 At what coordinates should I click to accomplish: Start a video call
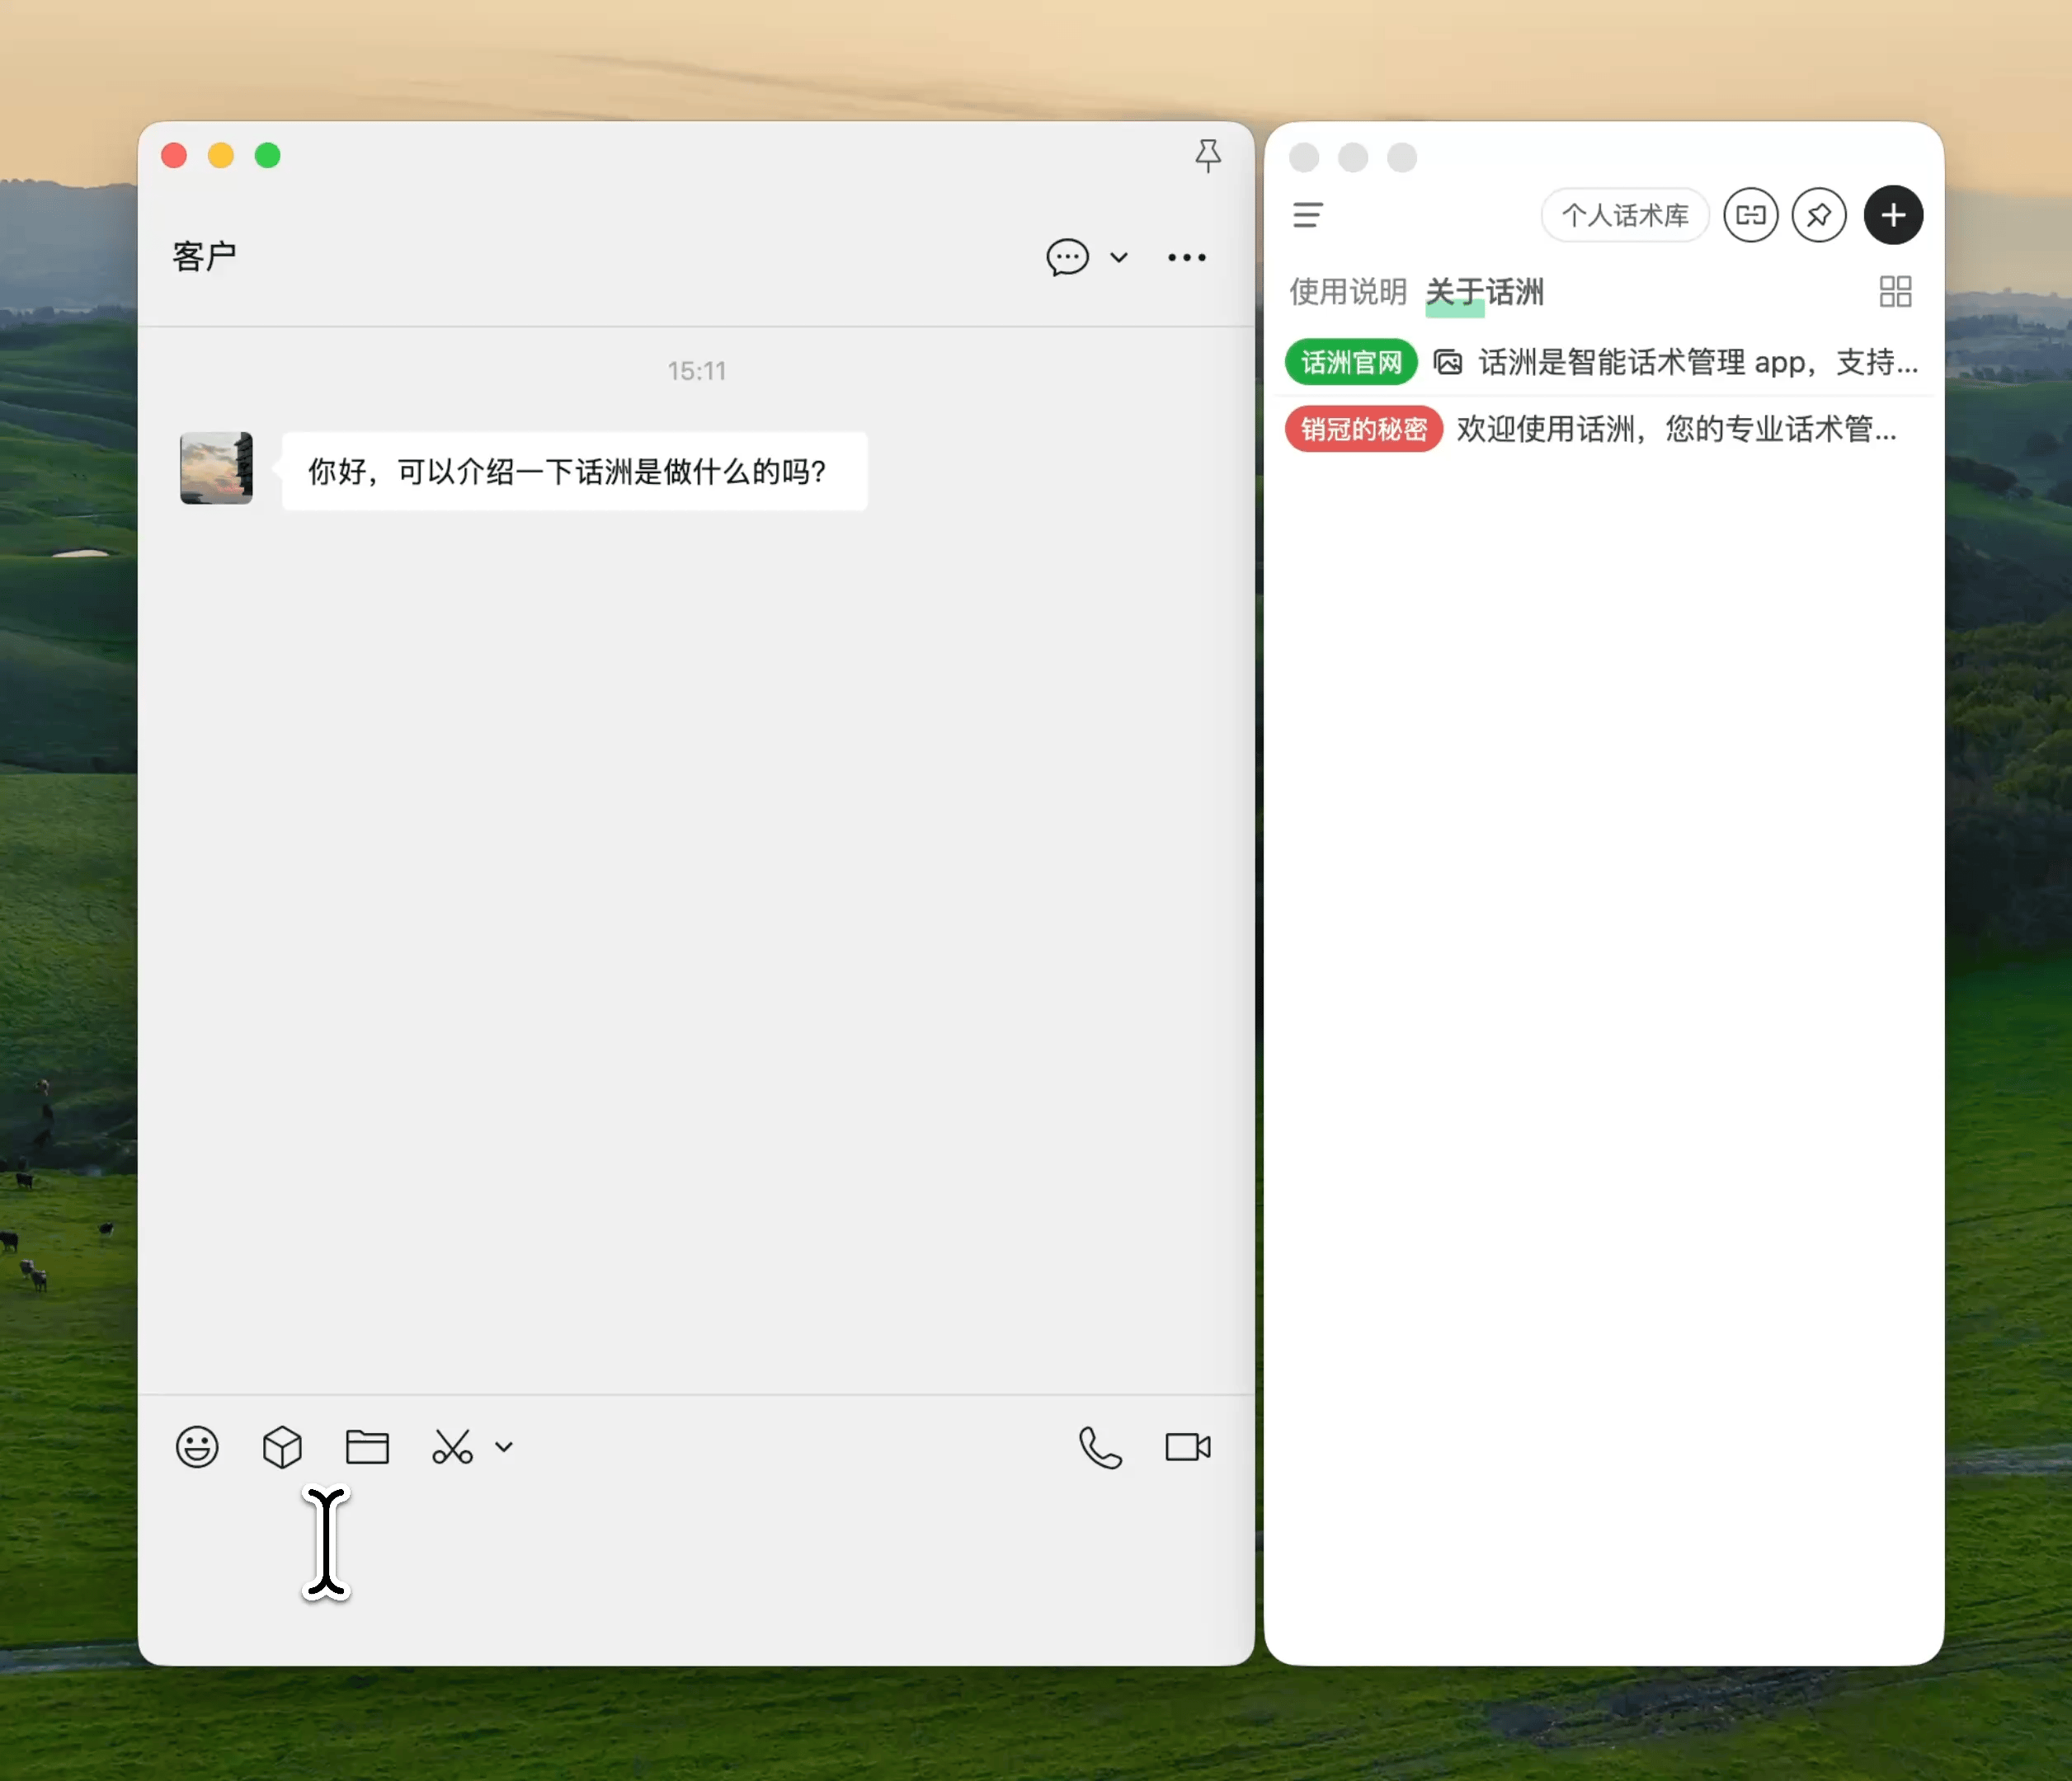pos(1188,1446)
